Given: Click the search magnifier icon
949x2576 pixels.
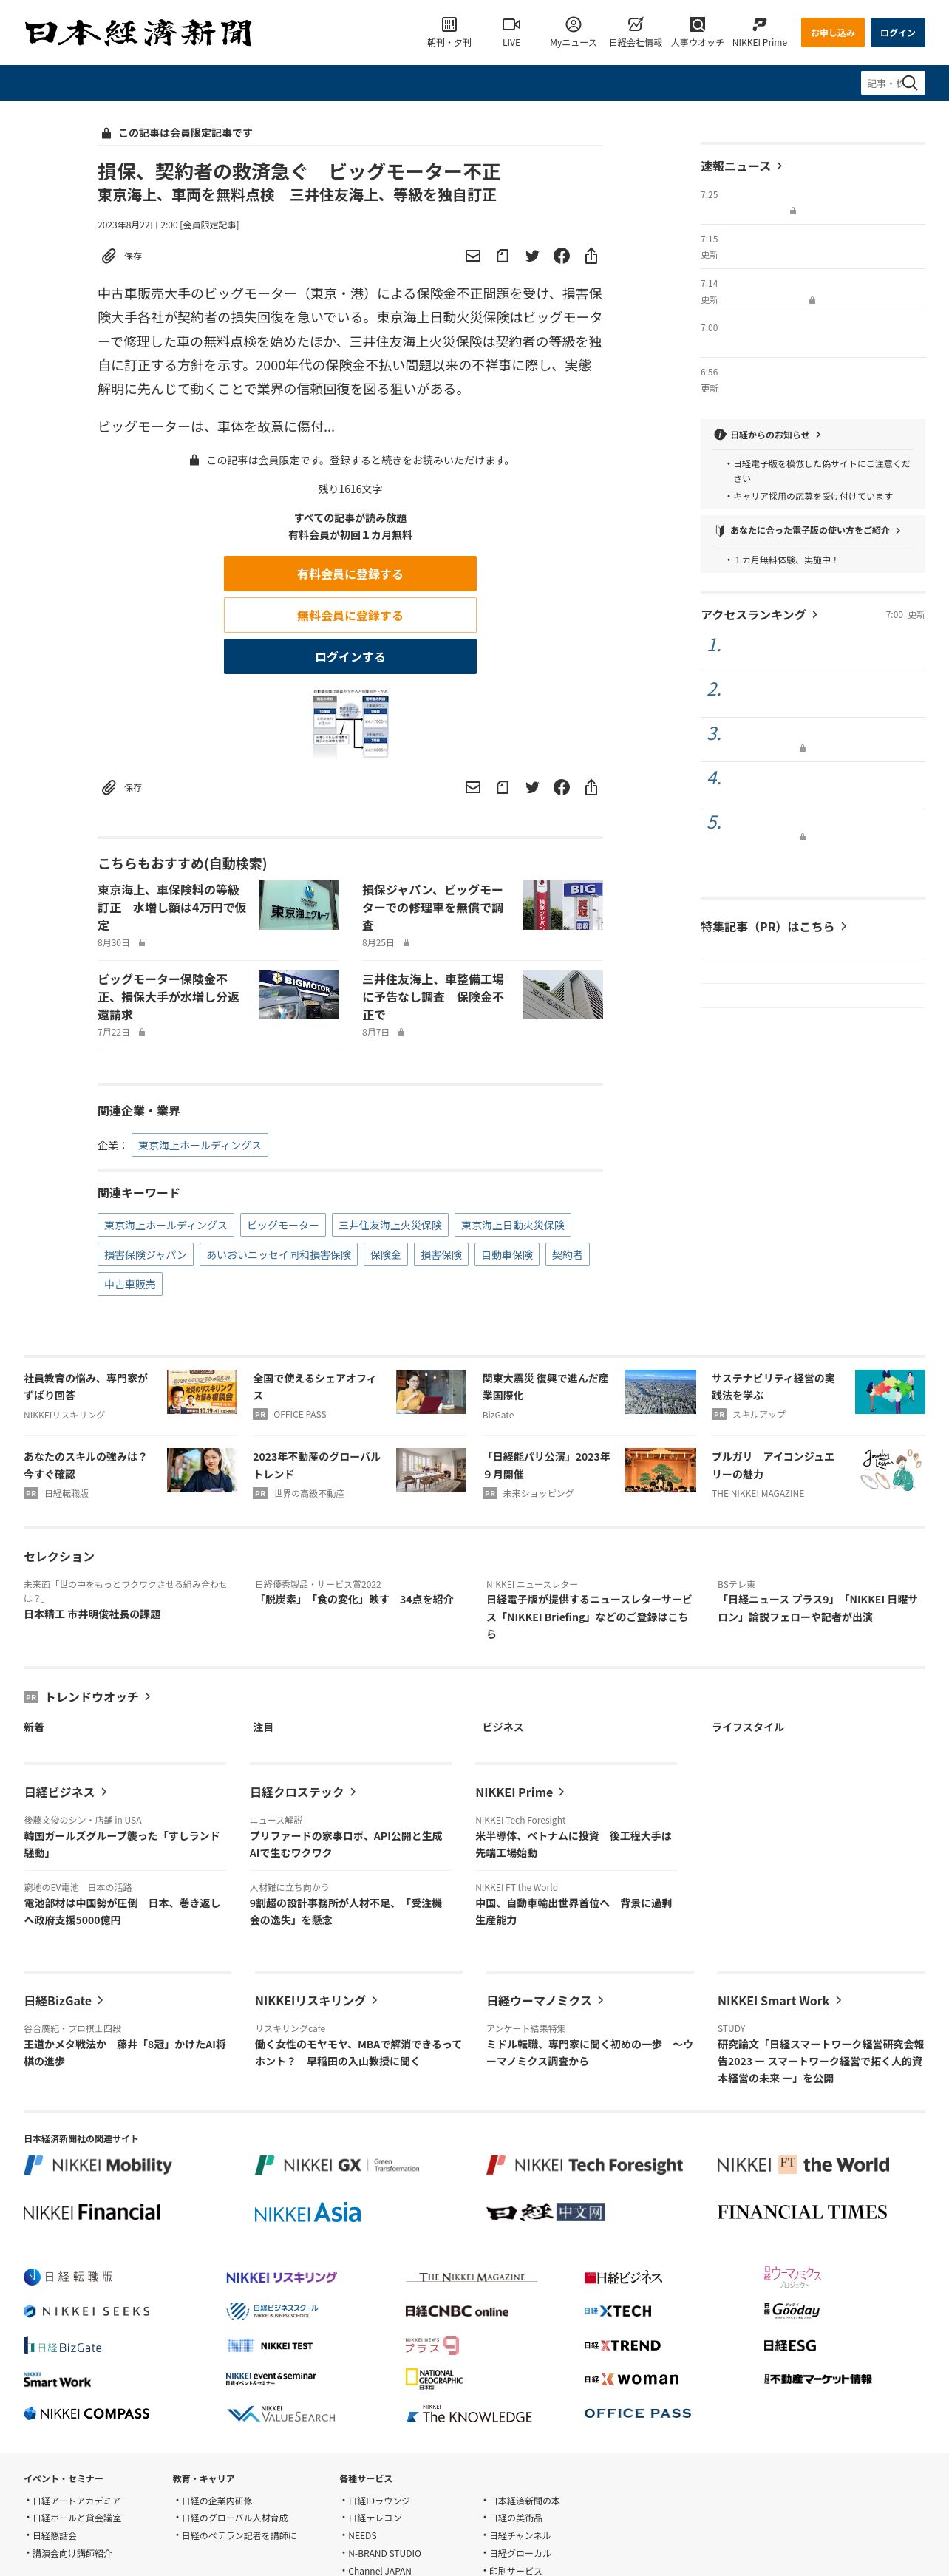Looking at the screenshot, I should coord(910,83).
